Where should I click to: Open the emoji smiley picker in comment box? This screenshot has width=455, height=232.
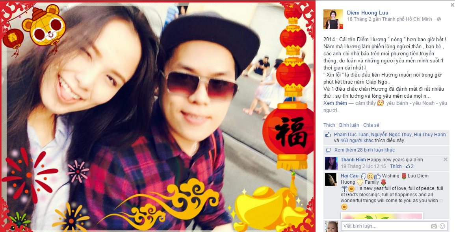point(442,226)
